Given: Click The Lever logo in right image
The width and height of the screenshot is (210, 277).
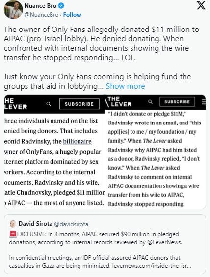Looking at the screenshot, I should tap(119, 102).
